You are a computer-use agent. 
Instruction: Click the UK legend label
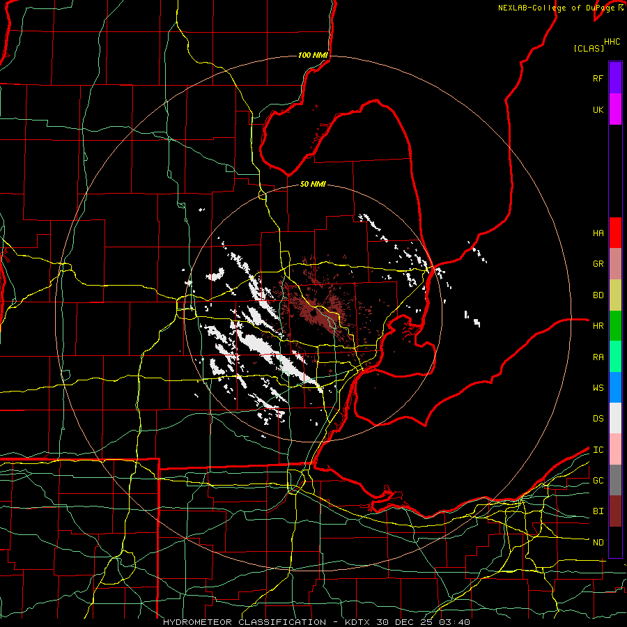click(598, 109)
